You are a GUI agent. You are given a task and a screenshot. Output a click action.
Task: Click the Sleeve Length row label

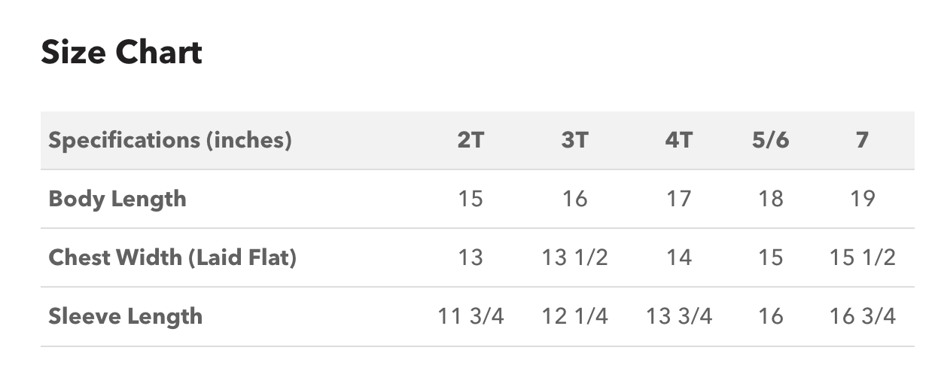(125, 316)
